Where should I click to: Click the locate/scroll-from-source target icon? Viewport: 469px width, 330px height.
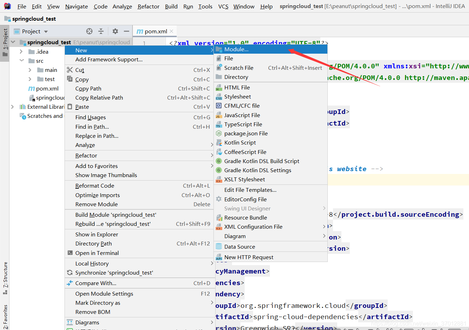(x=89, y=31)
